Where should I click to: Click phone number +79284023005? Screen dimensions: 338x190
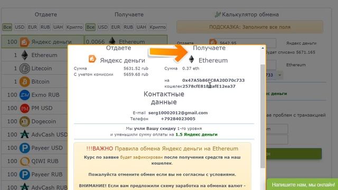(x=178, y=119)
